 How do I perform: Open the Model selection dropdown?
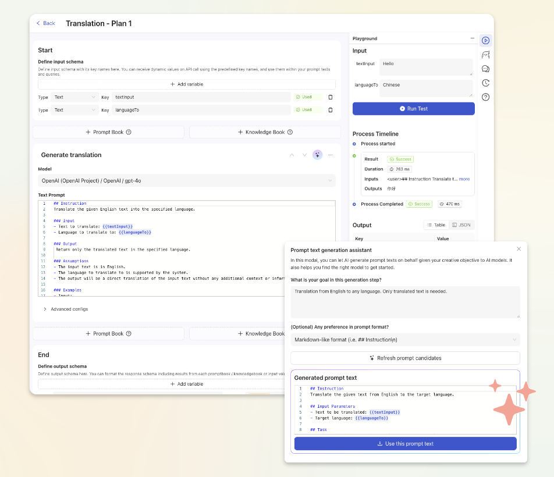click(x=187, y=181)
